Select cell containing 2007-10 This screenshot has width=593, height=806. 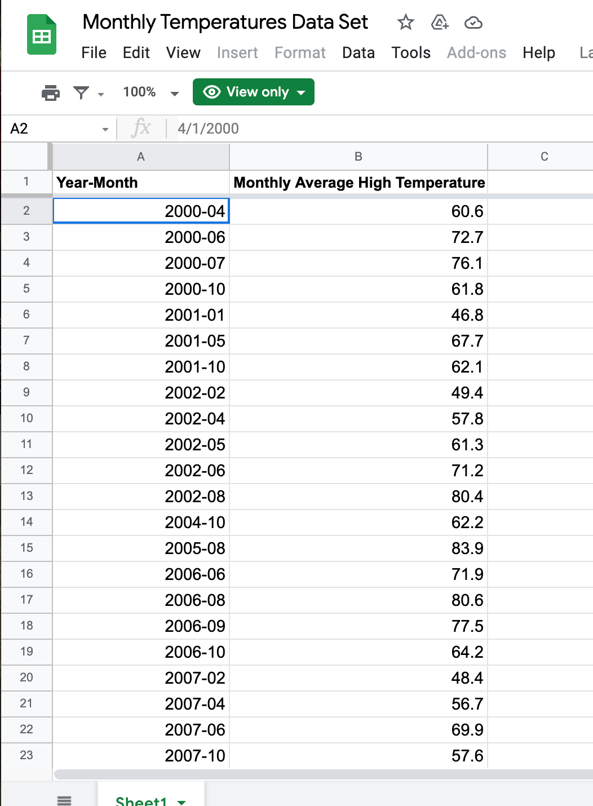click(x=141, y=756)
